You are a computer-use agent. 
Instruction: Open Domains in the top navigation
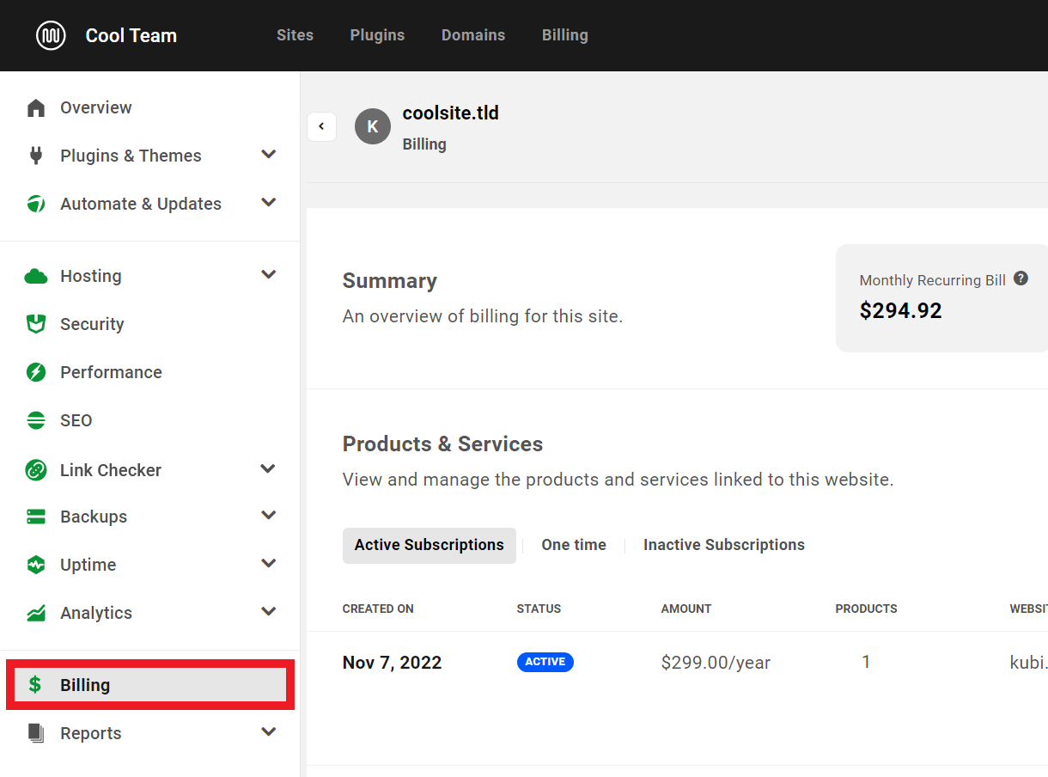coord(473,35)
